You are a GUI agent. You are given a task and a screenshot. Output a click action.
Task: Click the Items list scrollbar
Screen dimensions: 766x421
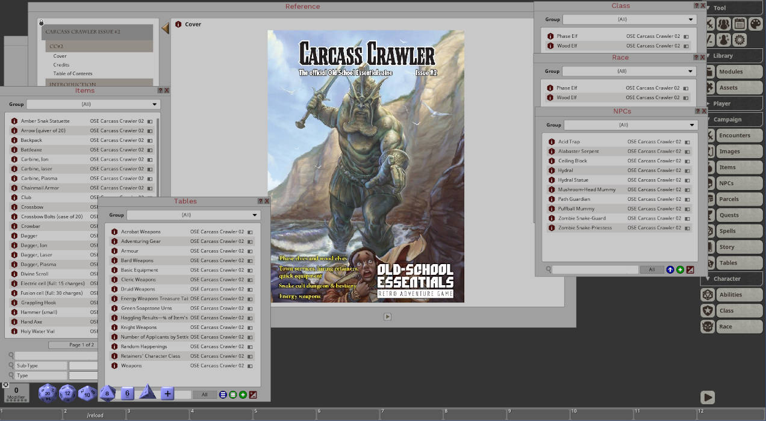coord(158,156)
